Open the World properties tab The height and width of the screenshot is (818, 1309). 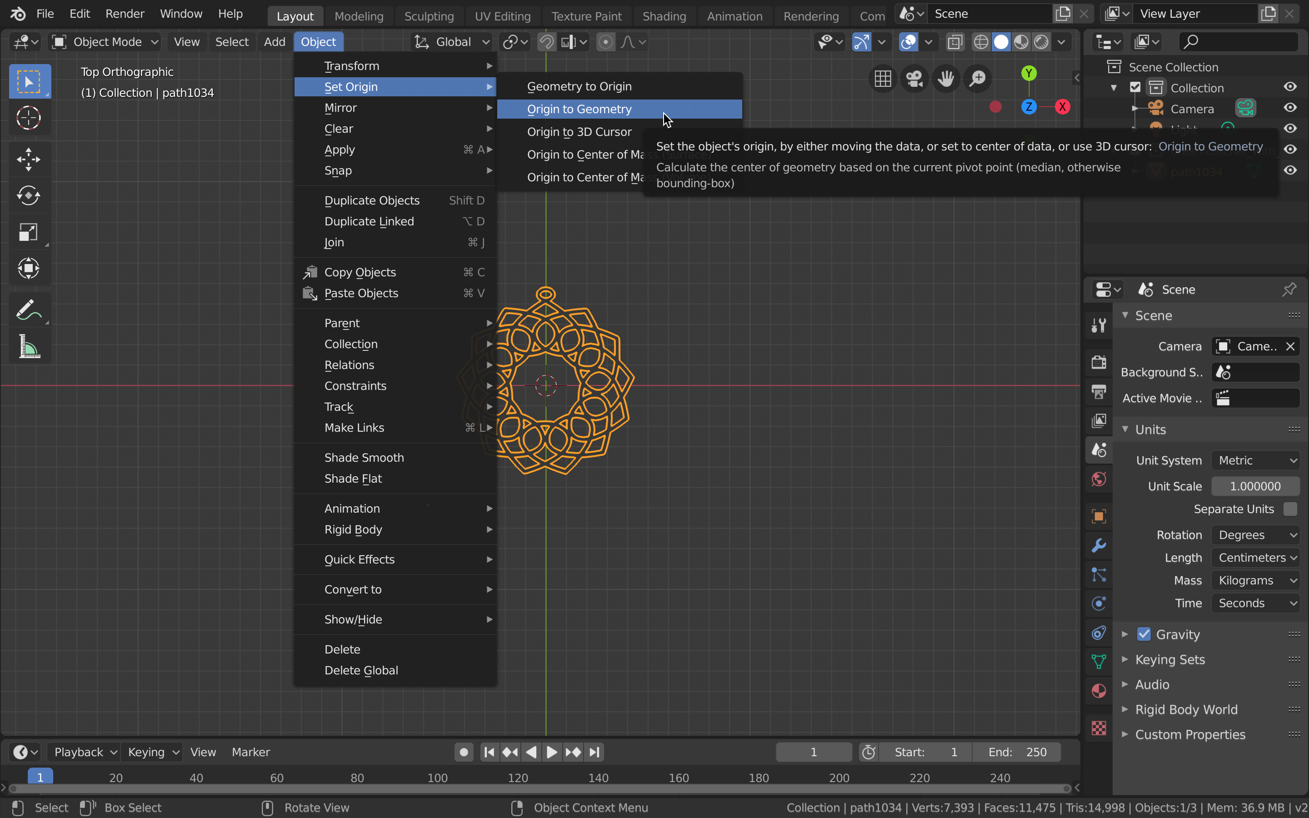(1099, 479)
